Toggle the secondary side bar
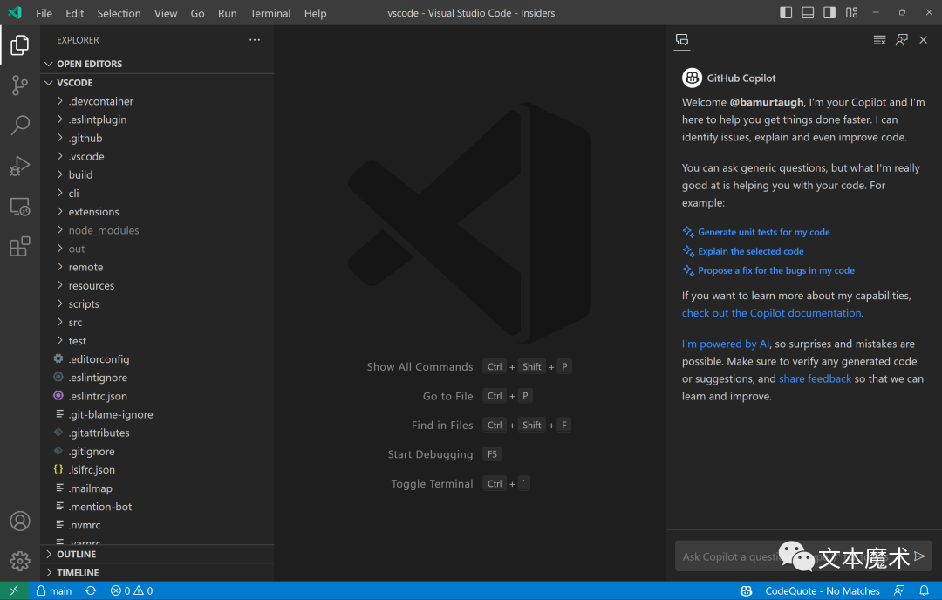The height and width of the screenshot is (600, 942). click(x=829, y=12)
